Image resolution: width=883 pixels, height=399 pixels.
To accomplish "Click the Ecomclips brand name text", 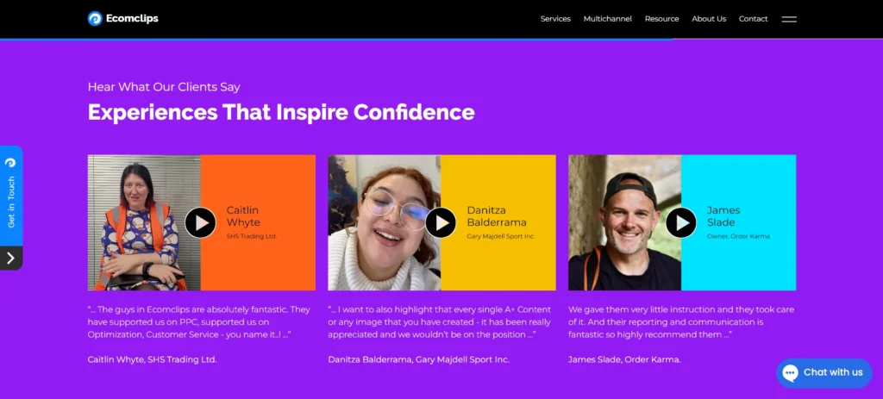I will pos(132,18).
